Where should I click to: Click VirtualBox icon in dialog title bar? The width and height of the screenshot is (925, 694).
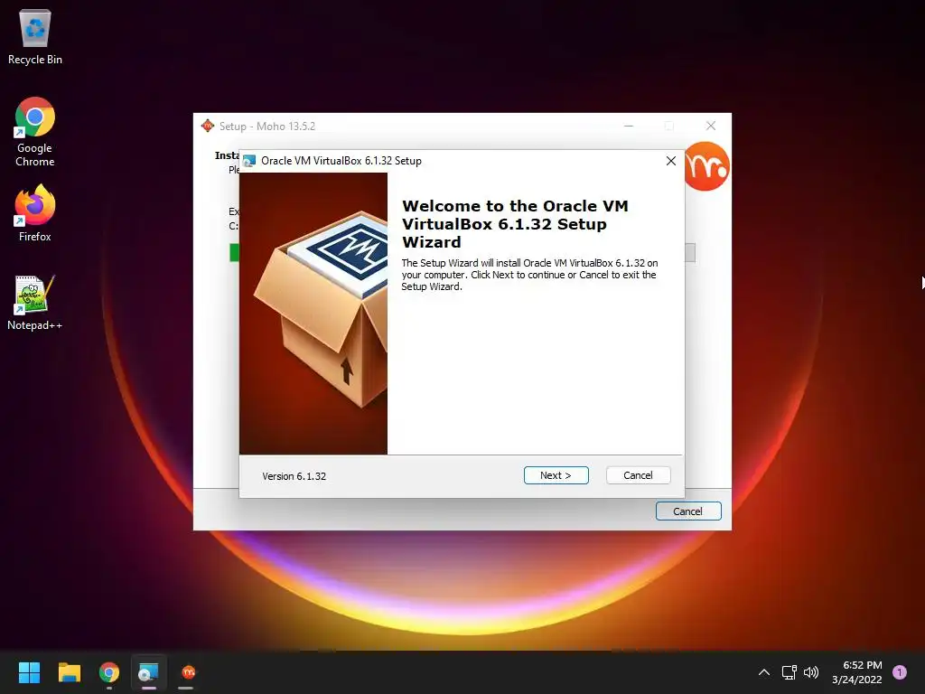(x=249, y=161)
